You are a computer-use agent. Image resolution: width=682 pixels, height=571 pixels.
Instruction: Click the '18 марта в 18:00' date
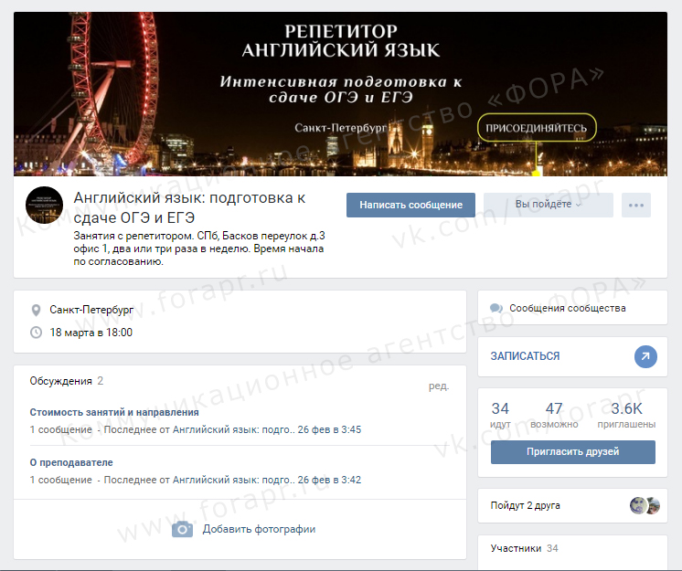[91, 333]
